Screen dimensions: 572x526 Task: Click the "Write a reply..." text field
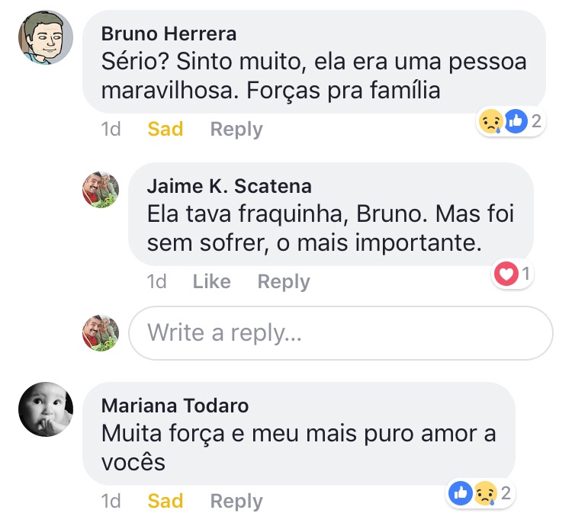click(x=340, y=333)
